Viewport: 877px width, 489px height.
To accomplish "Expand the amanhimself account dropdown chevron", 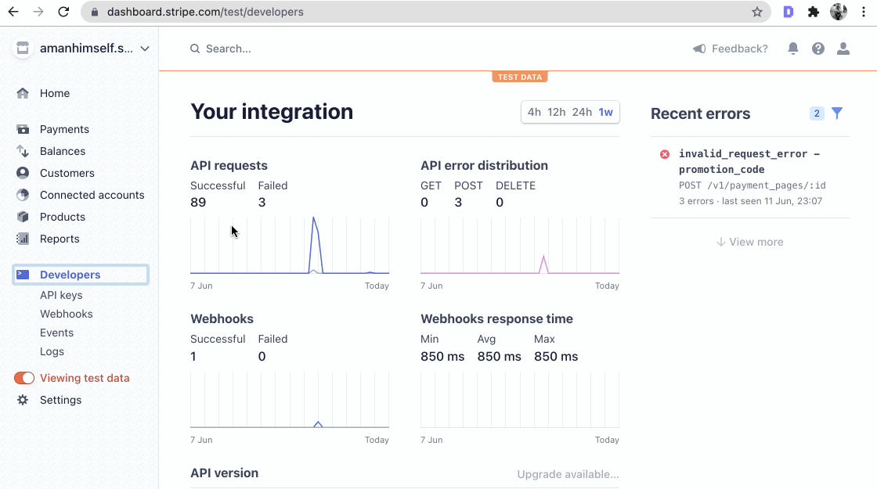I will 145,49.
